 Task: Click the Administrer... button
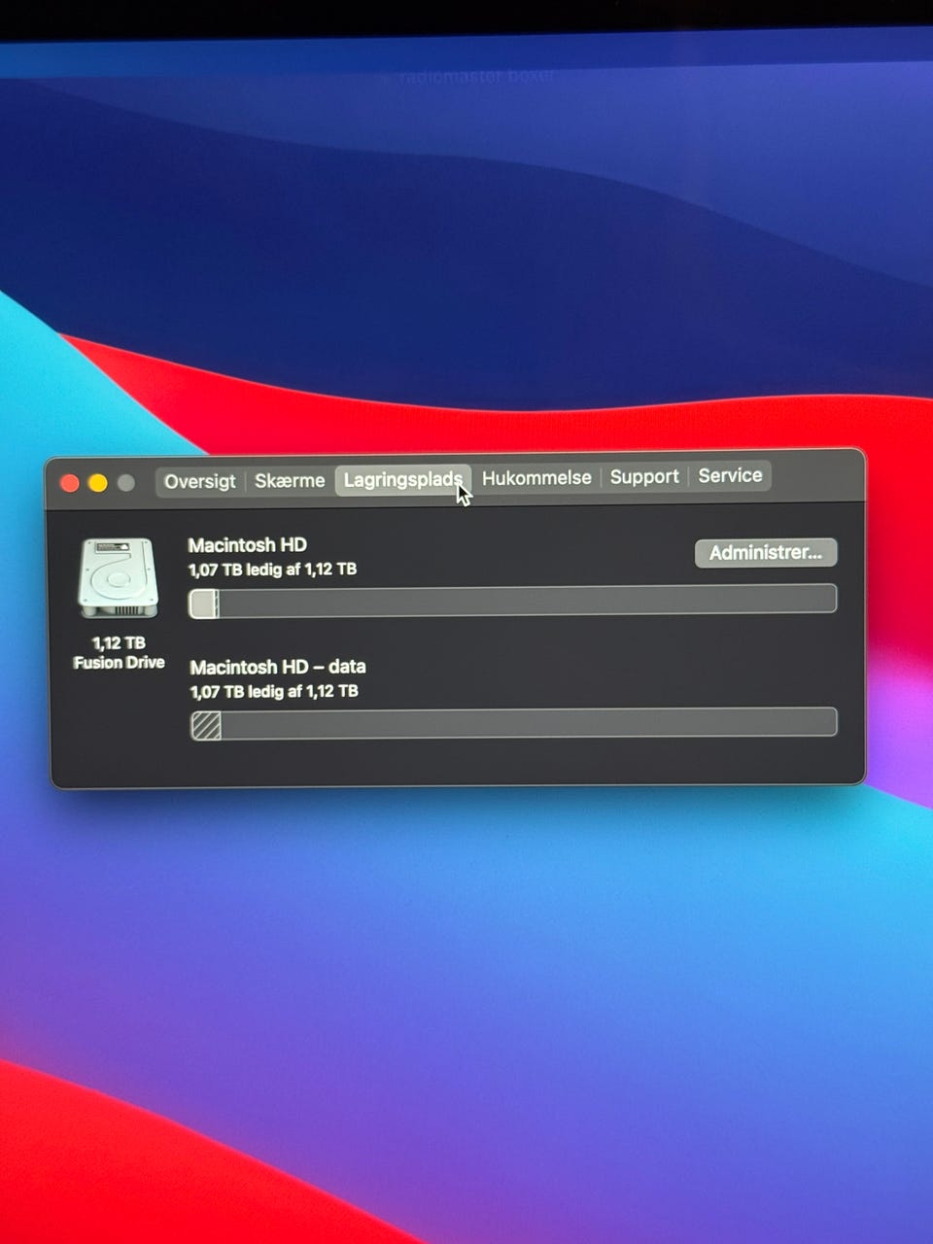(766, 553)
